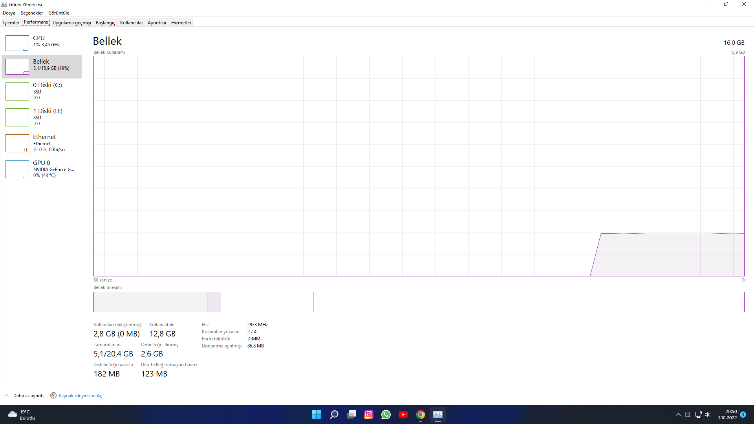Click the Bellek bileşimi memory composition bar
Viewport: 754px width, 424px height.
pyautogui.click(x=419, y=302)
